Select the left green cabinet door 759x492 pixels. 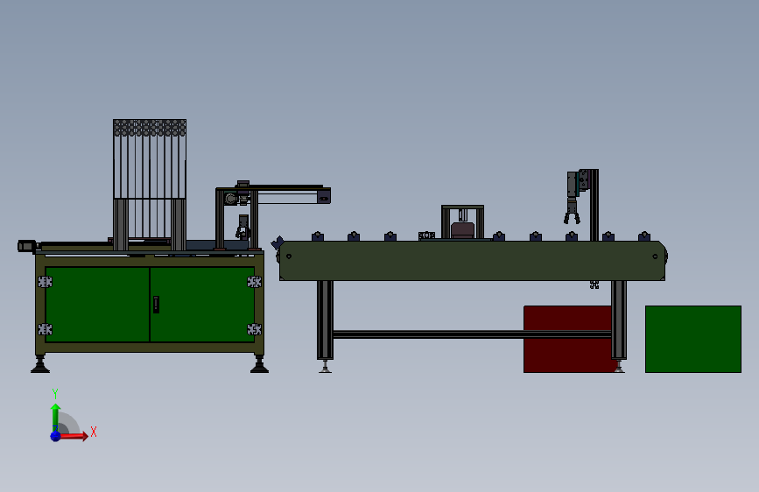(97, 304)
